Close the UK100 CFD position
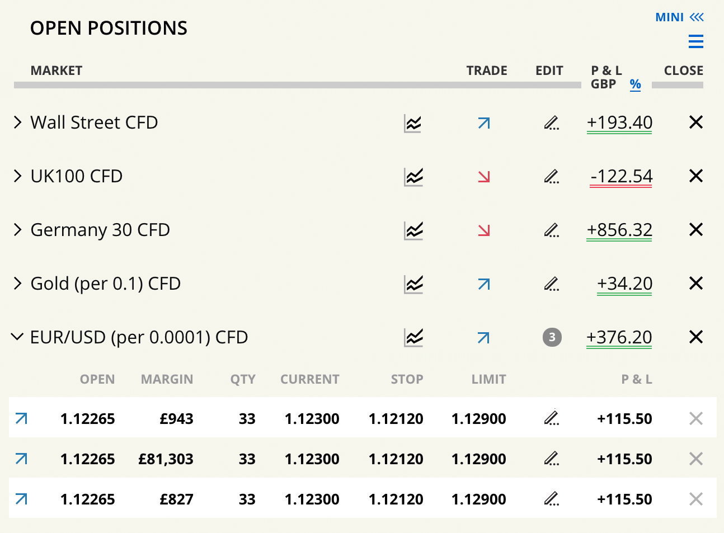This screenshot has height=533, width=724. tap(696, 176)
